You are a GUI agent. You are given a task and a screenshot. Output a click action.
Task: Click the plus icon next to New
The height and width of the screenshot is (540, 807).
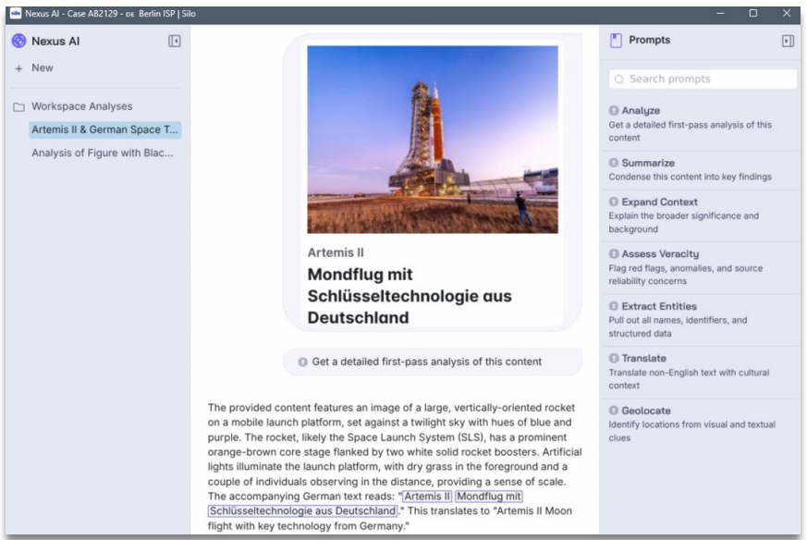19,68
